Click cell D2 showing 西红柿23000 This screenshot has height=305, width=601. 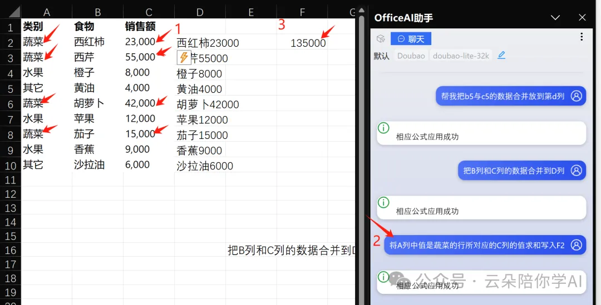pos(200,42)
